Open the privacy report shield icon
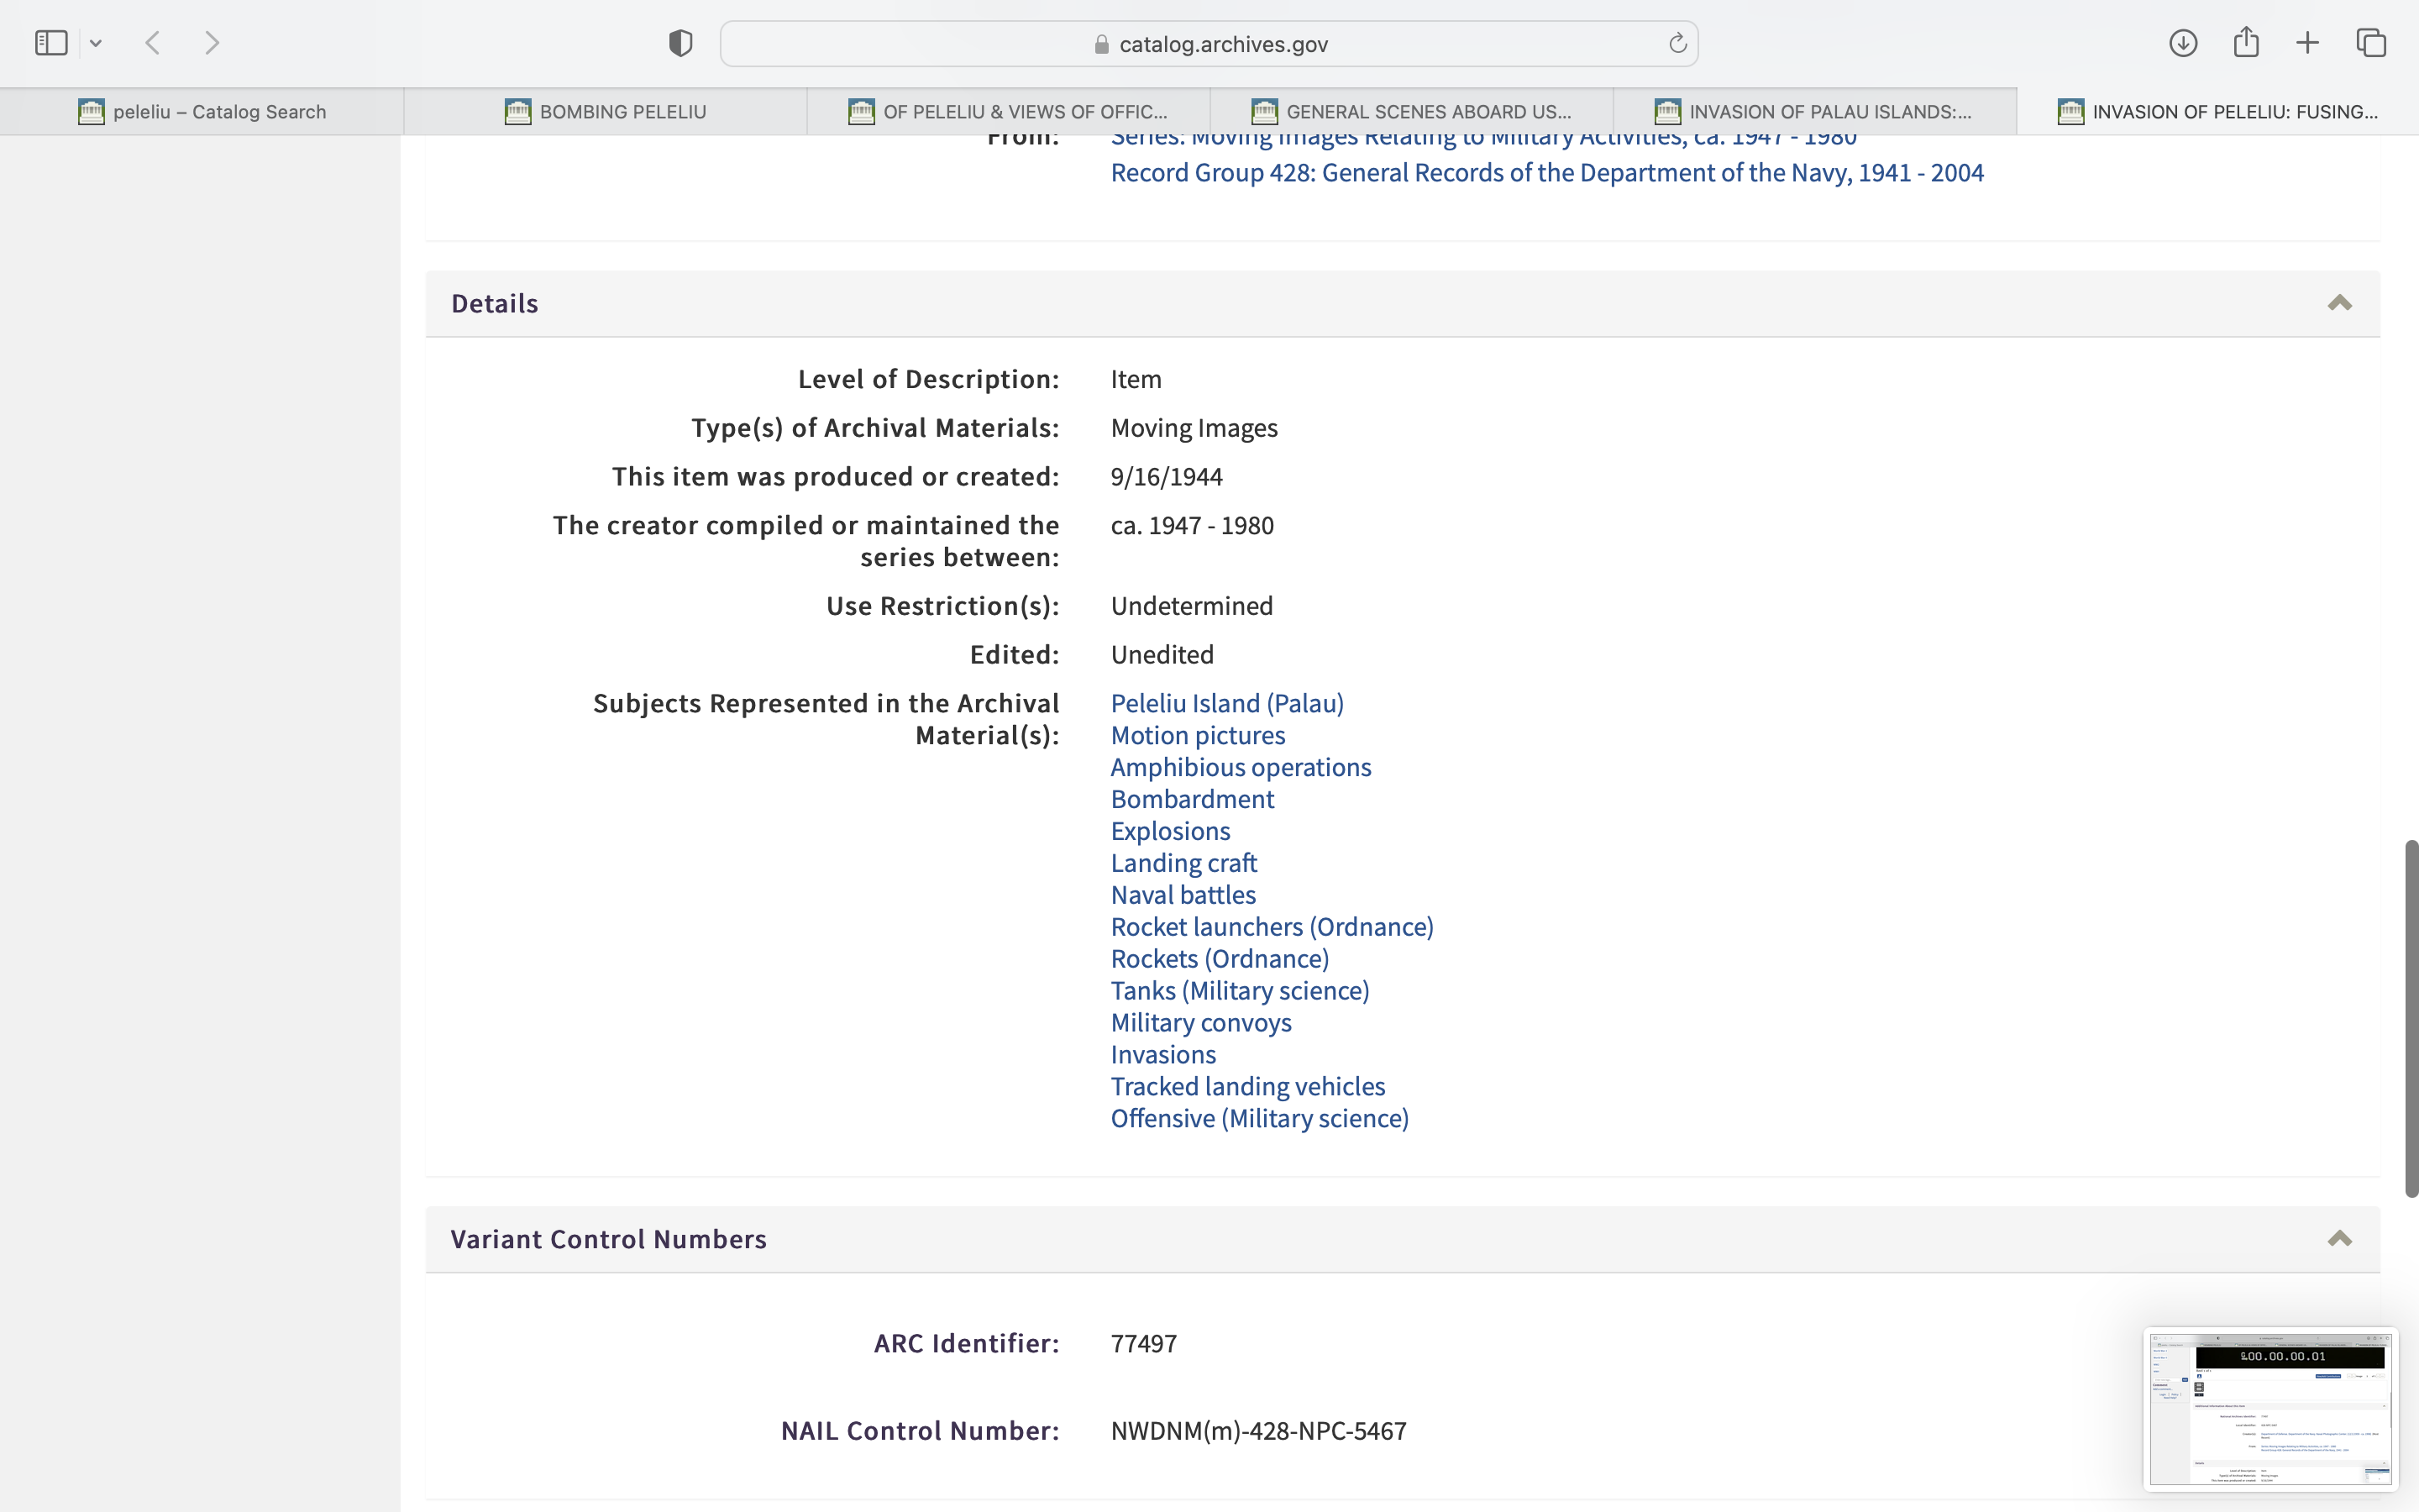2419x1512 pixels. 680,43
